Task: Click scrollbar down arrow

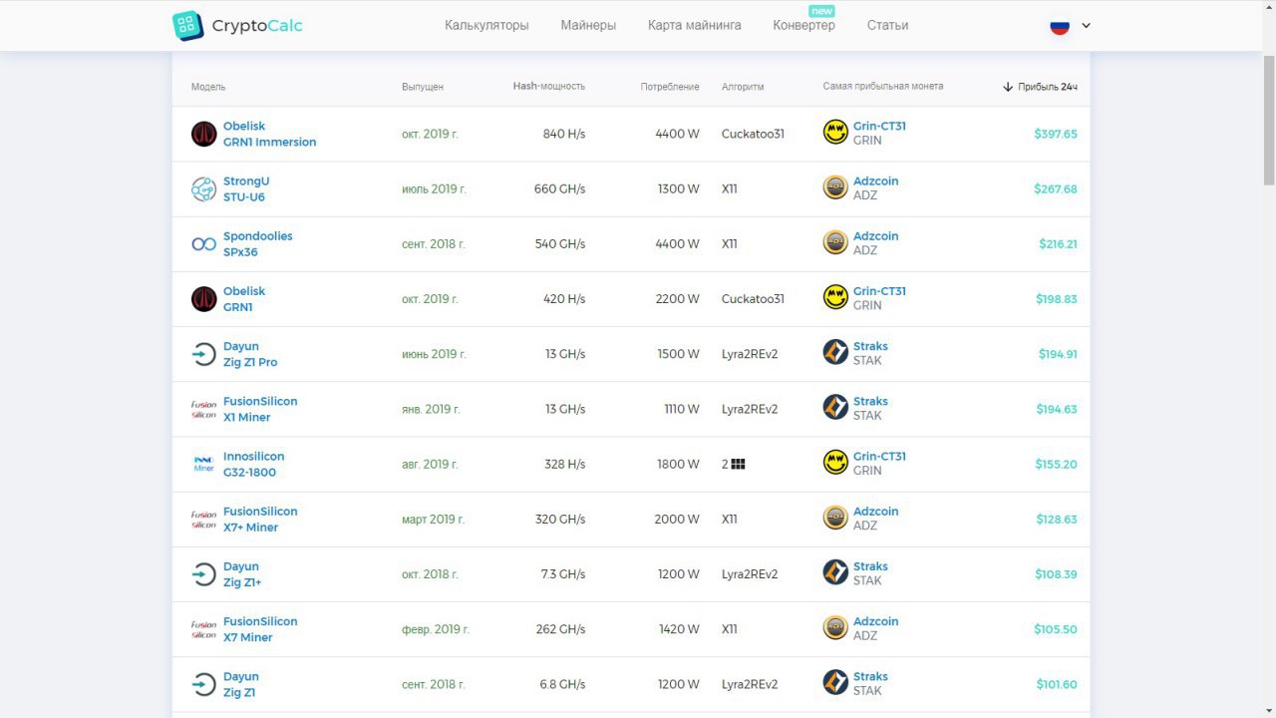Action: coord(1269,711)
